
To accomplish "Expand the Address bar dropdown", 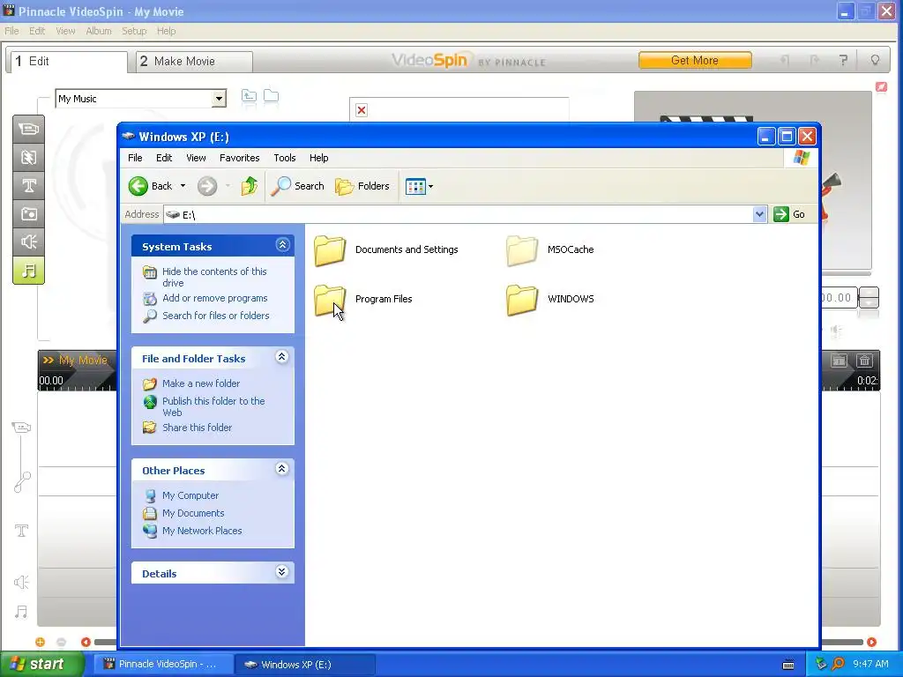I will (x=759, y=214).
